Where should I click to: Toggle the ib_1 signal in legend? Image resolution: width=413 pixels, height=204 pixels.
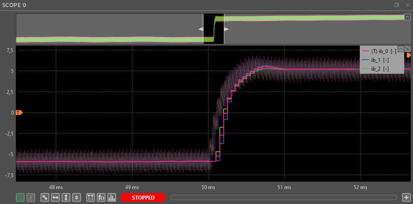(375, 60)
